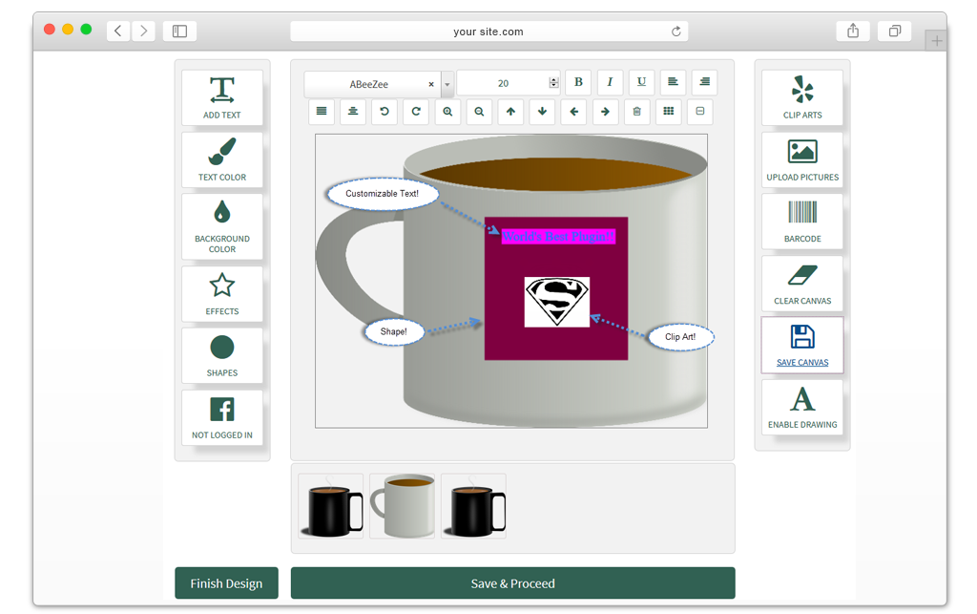Image resolution: width=977 pixels, height=614 pixels.
Task: Move the object right with the arrow
Action: (605, 111)
